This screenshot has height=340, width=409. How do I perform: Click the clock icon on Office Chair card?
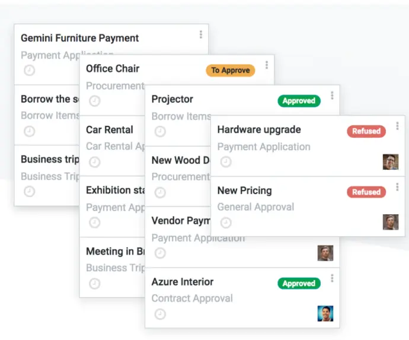(94, 101)
